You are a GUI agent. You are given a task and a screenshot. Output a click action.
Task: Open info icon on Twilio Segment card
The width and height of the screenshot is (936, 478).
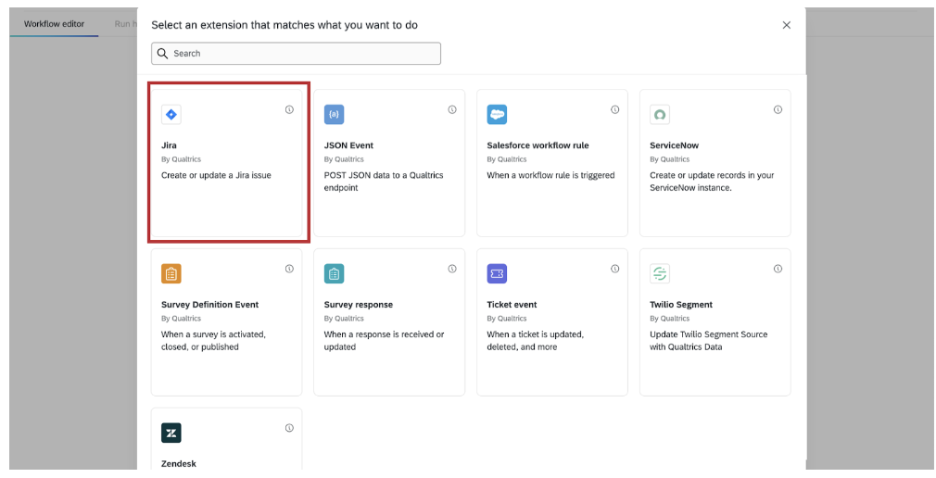point(778,269)
